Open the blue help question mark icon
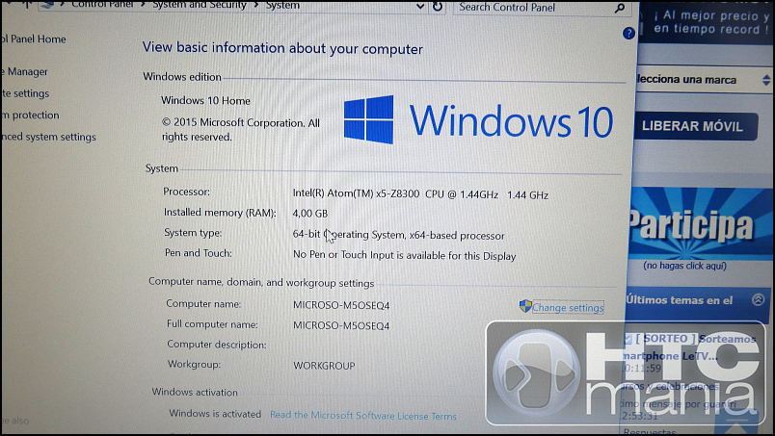The height and width of the screenshot is (436, 775). coord(628,34)
